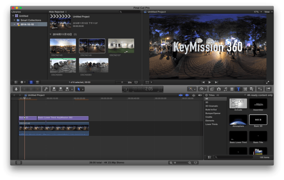The width and height of the screenshot is (284, 180).
Task: Enter full screen playback
Action: (x=268, y=82)
